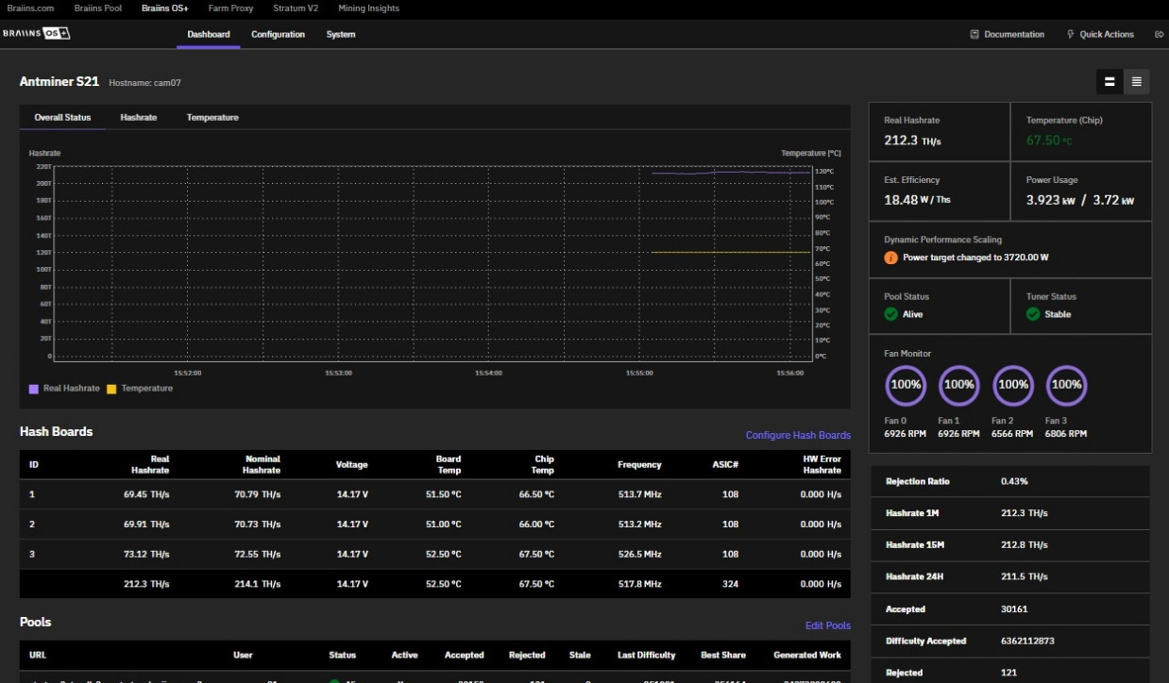This screenshot has height=683, width=1169.
Task: Click the Last Difficulty column header
Action: click(x=647, y=655)
